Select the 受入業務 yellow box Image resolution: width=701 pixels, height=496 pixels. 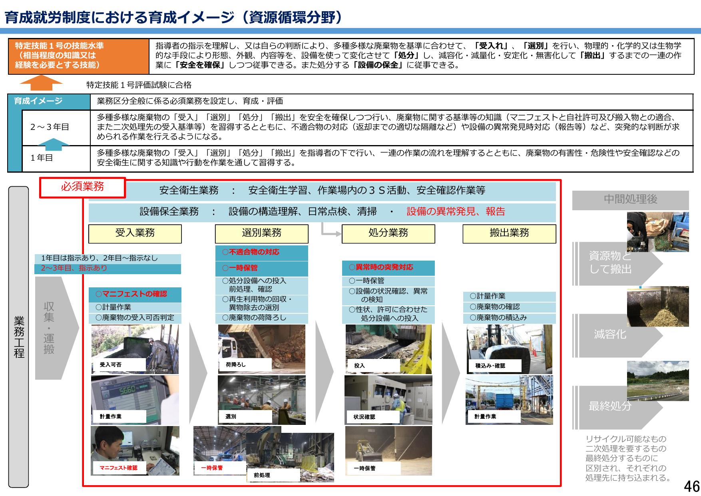tap(135, 233)
